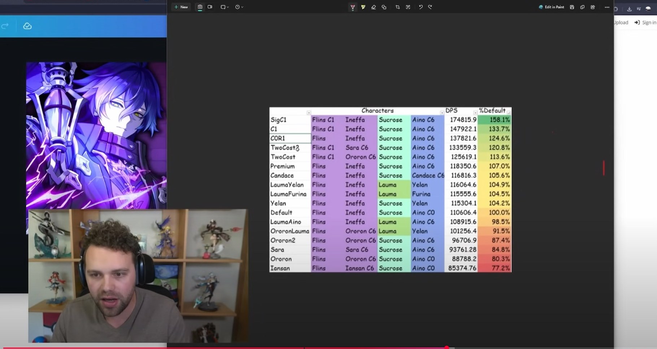Share the snip using the share icon
The height and width of the screenshot is (349, 657).
593,7
